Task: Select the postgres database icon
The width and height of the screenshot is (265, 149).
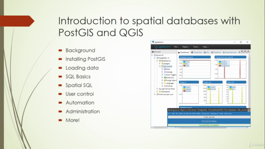Action: [x=162, y=64]
